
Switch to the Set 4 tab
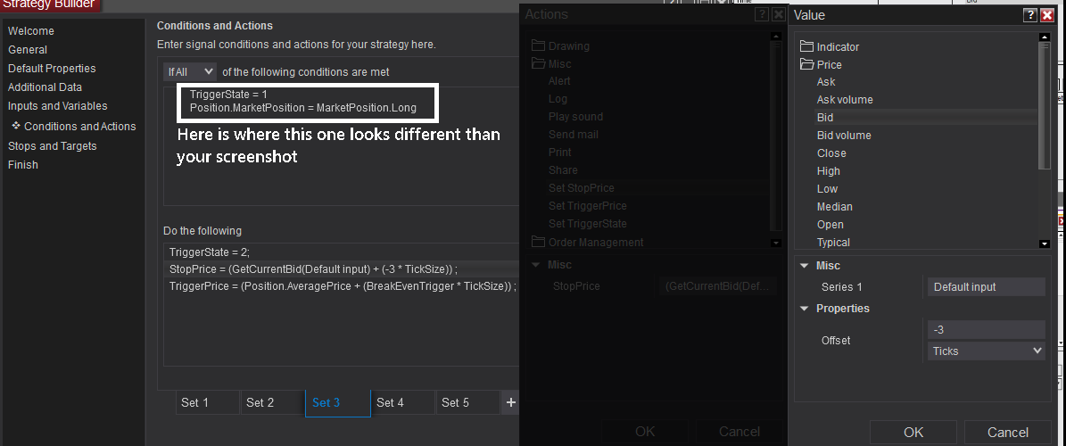tap(391, 402)
